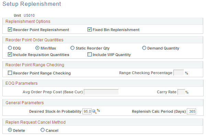206x137 pixels.
Task: Select Static Reorder Qty radio button
Action: click(72, 48)
